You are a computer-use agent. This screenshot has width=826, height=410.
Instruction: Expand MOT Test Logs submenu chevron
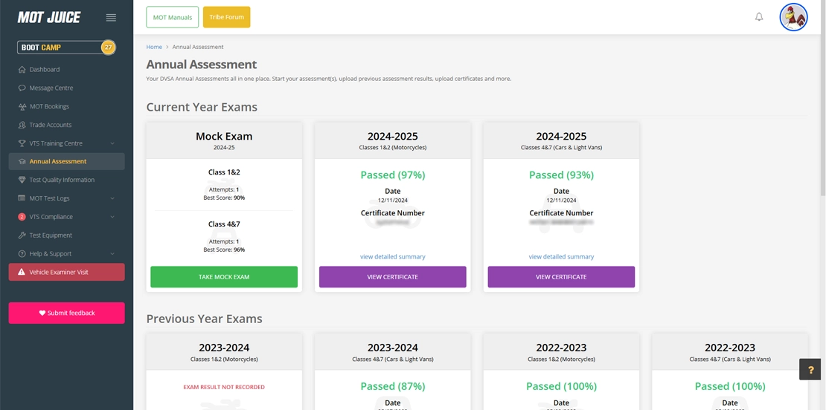tap(112, 198)
